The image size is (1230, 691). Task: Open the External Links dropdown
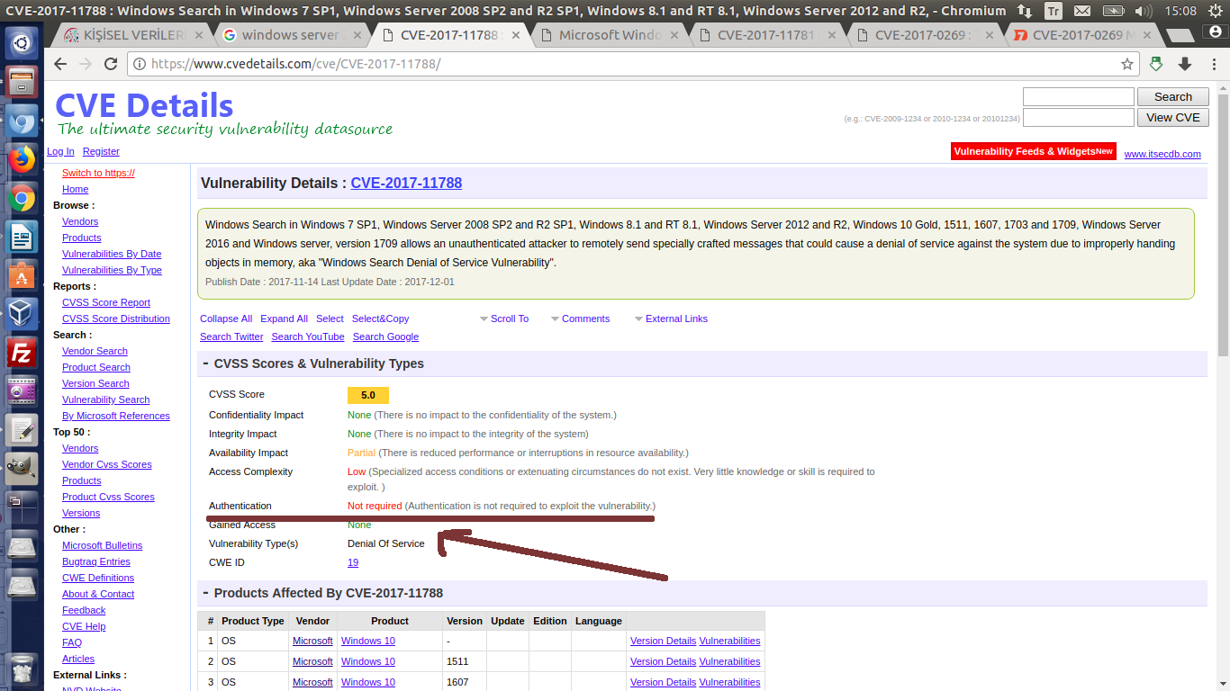click(x=671, y=319)
